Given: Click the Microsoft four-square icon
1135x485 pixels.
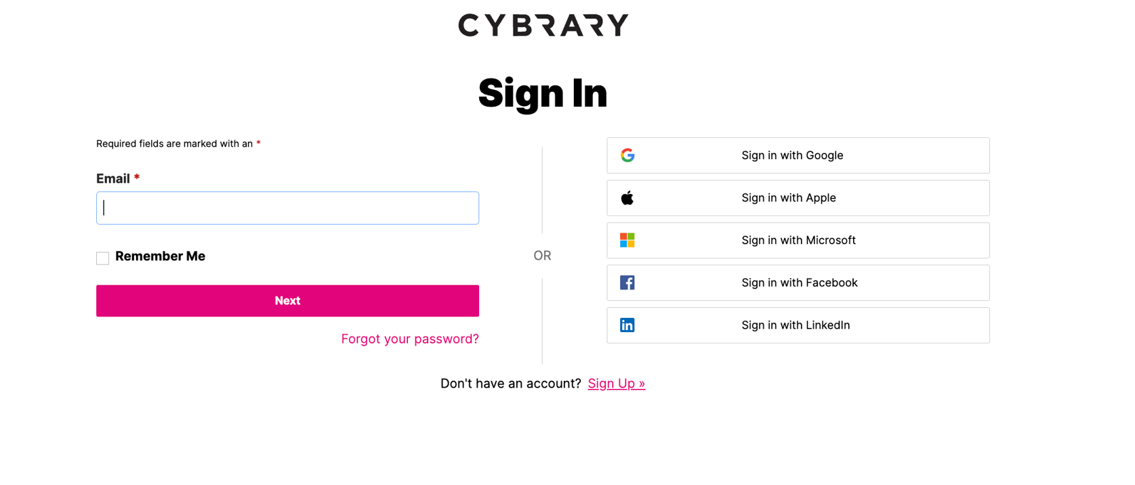Looking at the screenshot, I should tap(627, 239).
